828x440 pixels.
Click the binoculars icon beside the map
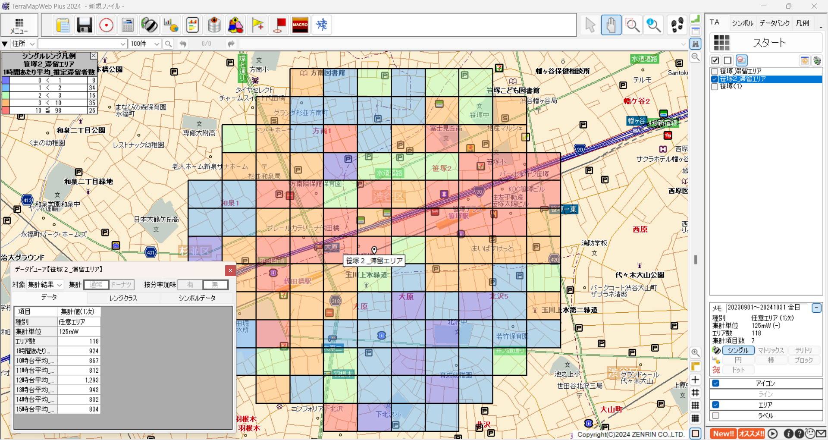point(695,44)
